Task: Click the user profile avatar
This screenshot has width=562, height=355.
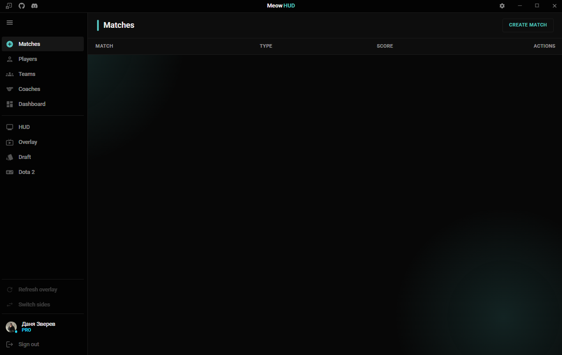Action: pyautogui.click(x=11, y=327)
